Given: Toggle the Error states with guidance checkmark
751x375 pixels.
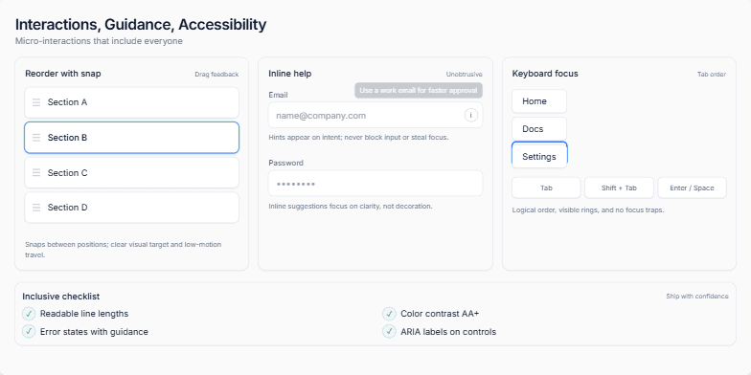Looking at the screenshot, I should 29,331.
